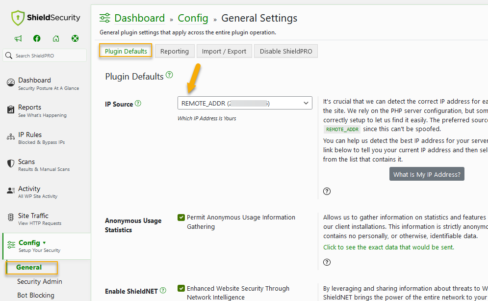The width and height of the screenshot is (488, 301).
Task: Click the Site Traffic icon
Action: 11,217
